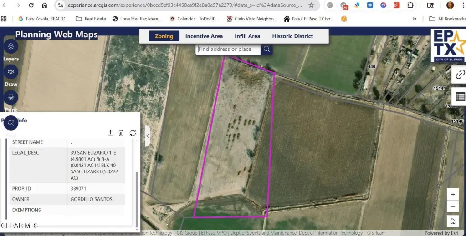Click the orange circular bookmark icon
The width and height of the screenshot is (466, 236).
point(344,19)
